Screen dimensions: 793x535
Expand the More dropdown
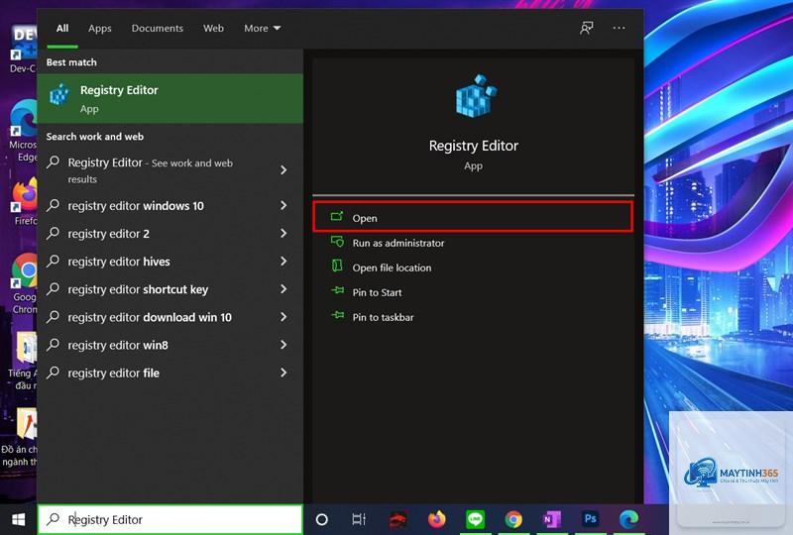(x=262, y=29)
